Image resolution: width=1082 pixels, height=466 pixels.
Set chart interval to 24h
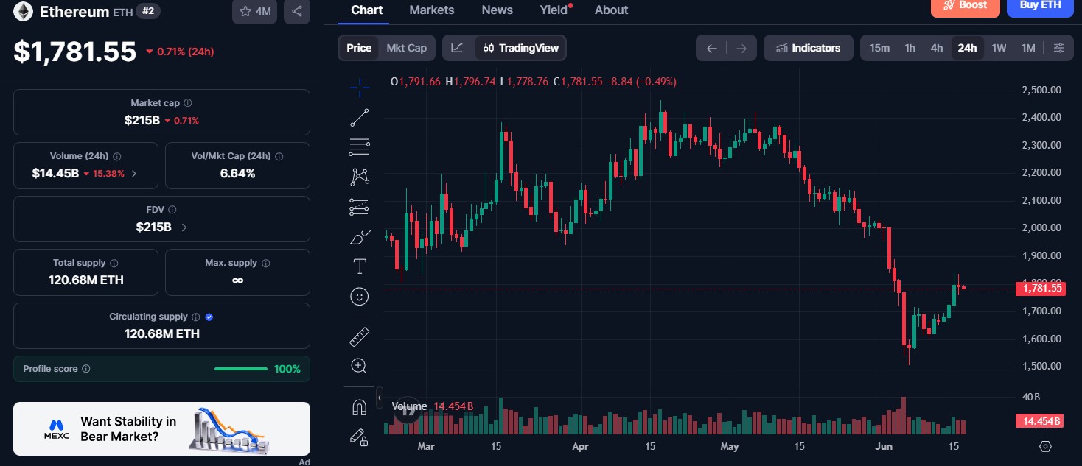click(x=967, y=48)
